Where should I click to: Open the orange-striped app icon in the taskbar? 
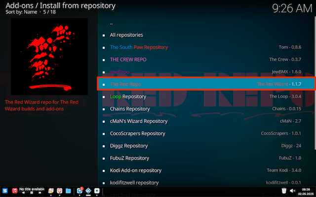(x=51, y=191)
